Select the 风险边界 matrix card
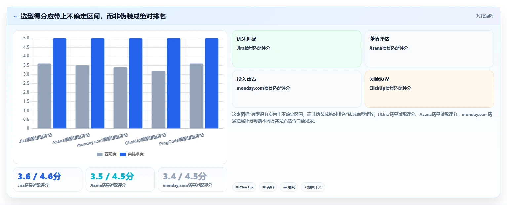The height and width of the screenshot is (205, 507). tap(429, 89)
